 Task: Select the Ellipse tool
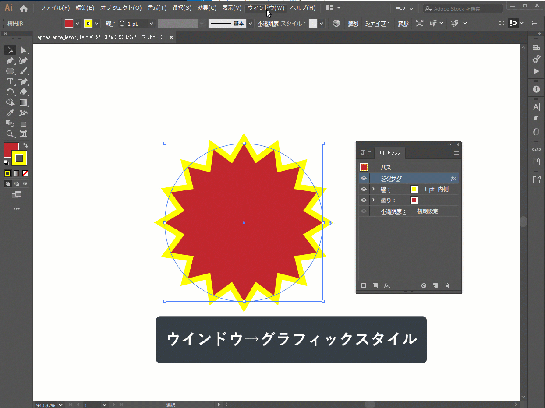pyautogui.click(x=10, y=71)
